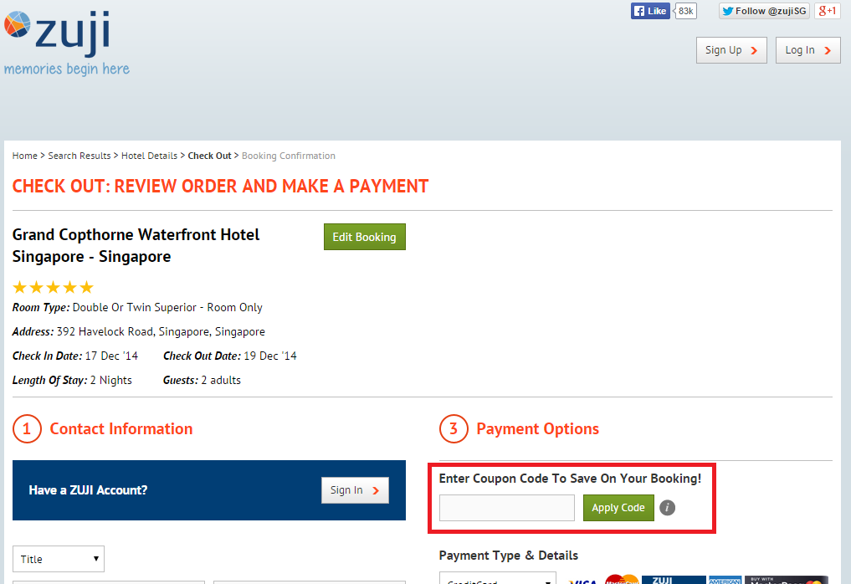Click check-out date '19 Dec '14'
This screenshot has height=584, width=851.
click(x=270, y=356)
